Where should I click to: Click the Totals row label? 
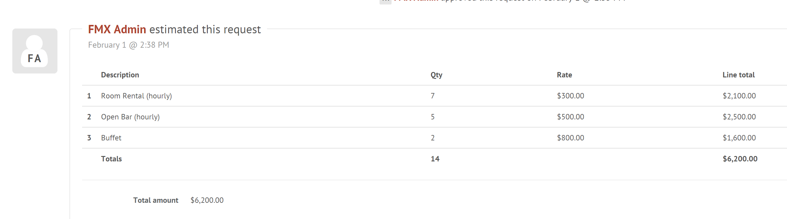[x=111, y=159]
